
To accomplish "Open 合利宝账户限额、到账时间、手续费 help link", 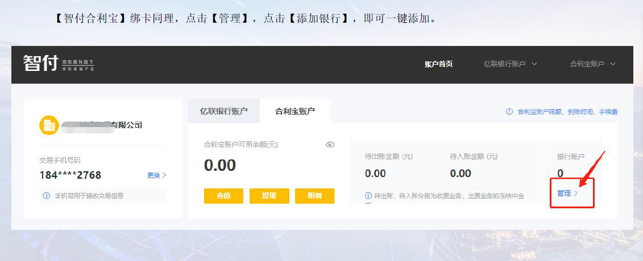I will (x=567, y=112).
